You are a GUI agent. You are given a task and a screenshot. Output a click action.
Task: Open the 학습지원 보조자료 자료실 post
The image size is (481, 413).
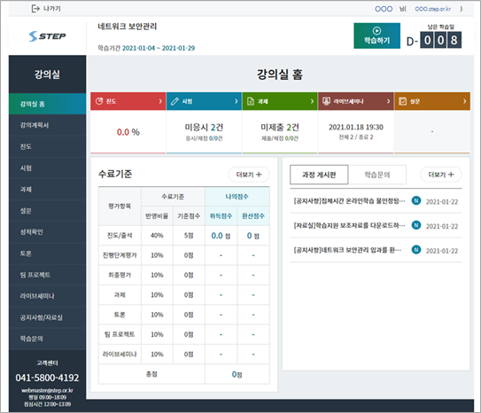pyautogui.click(x=349, y=225)
